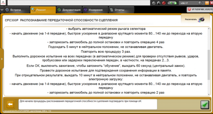Decrease zoom with the minus button
Screen dimensions: 213x114
169,3
